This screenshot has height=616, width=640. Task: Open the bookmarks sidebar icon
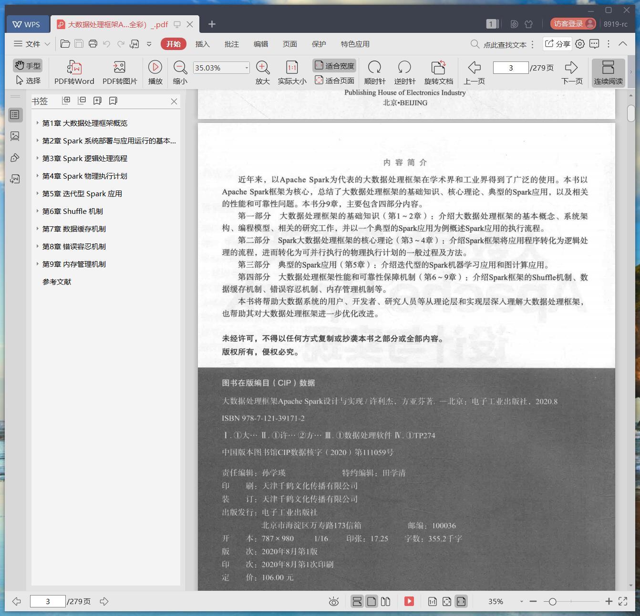click(x=15, y=114)
